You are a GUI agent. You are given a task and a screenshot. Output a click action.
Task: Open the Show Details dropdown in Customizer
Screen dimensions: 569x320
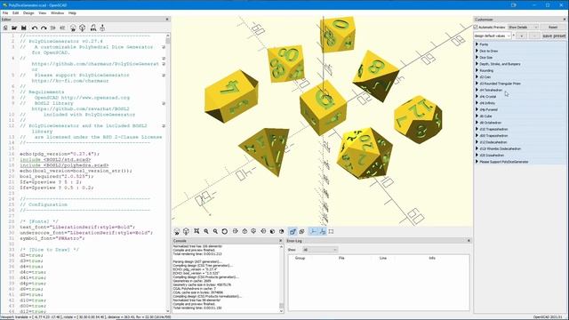pos(523,28)
